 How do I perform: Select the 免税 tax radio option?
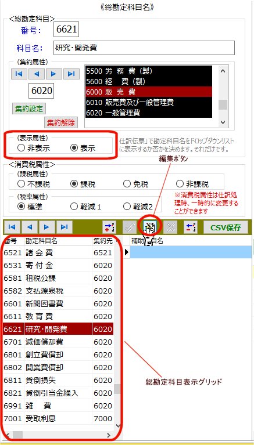135,184
